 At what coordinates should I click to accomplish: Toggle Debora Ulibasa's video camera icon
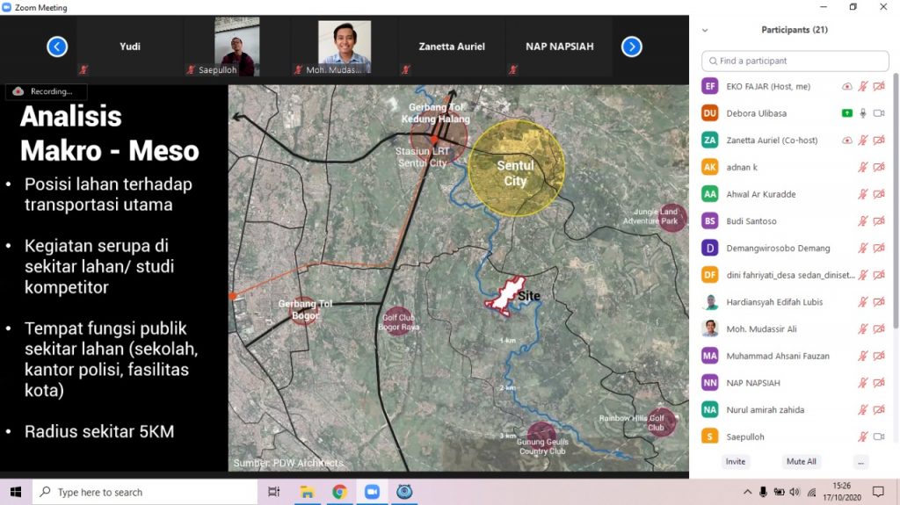coord(879,113)
